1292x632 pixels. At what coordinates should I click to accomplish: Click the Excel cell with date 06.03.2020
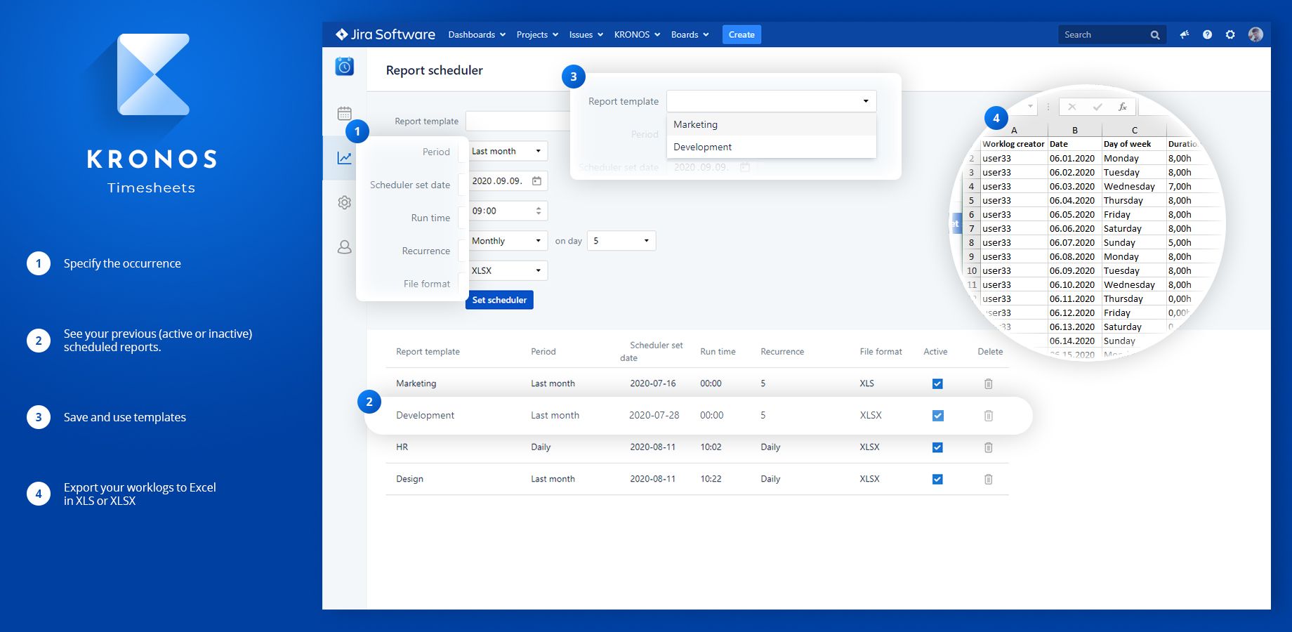1074,186
